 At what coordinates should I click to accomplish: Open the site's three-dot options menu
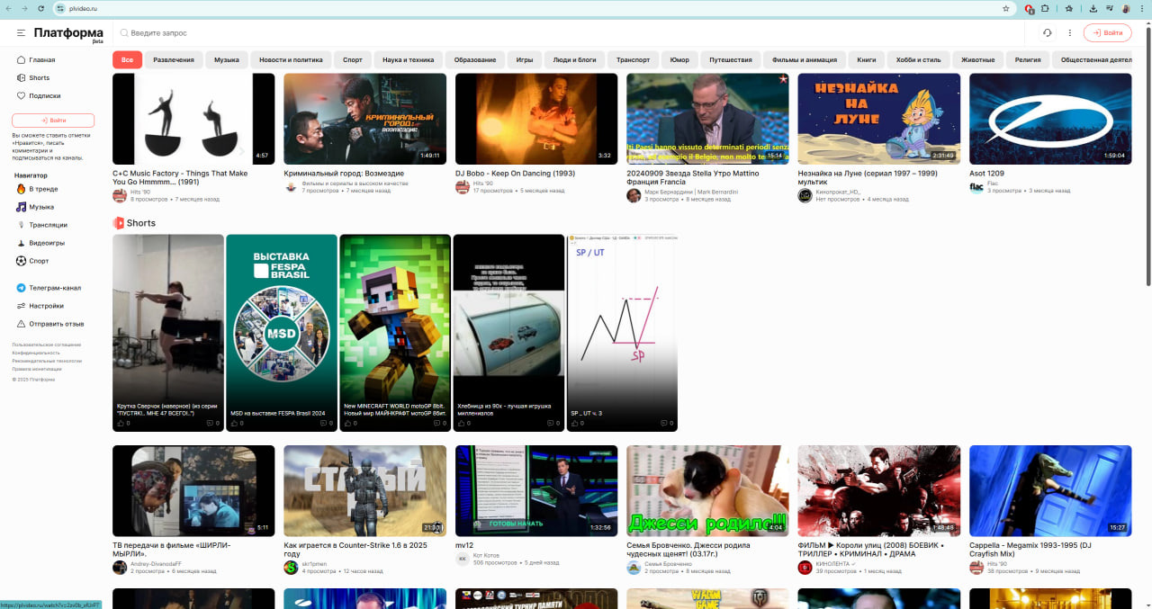click(x=1070, y=33)
